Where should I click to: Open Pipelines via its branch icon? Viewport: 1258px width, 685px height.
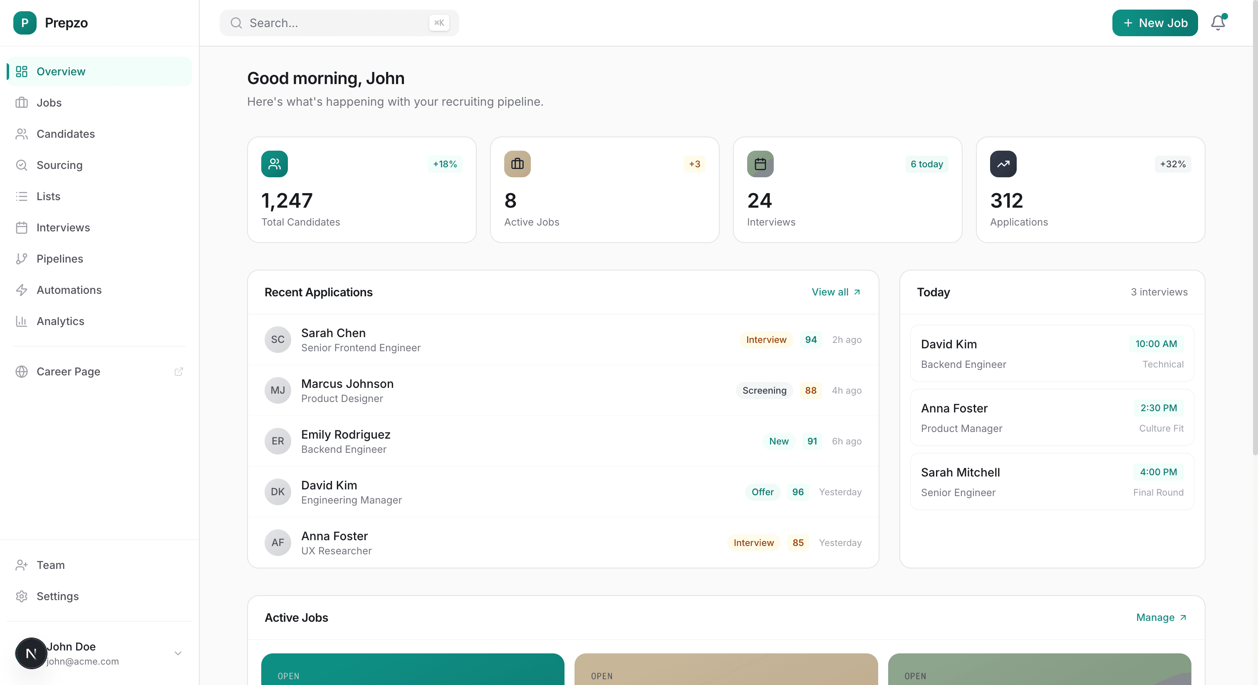click(x=22, y=258)
